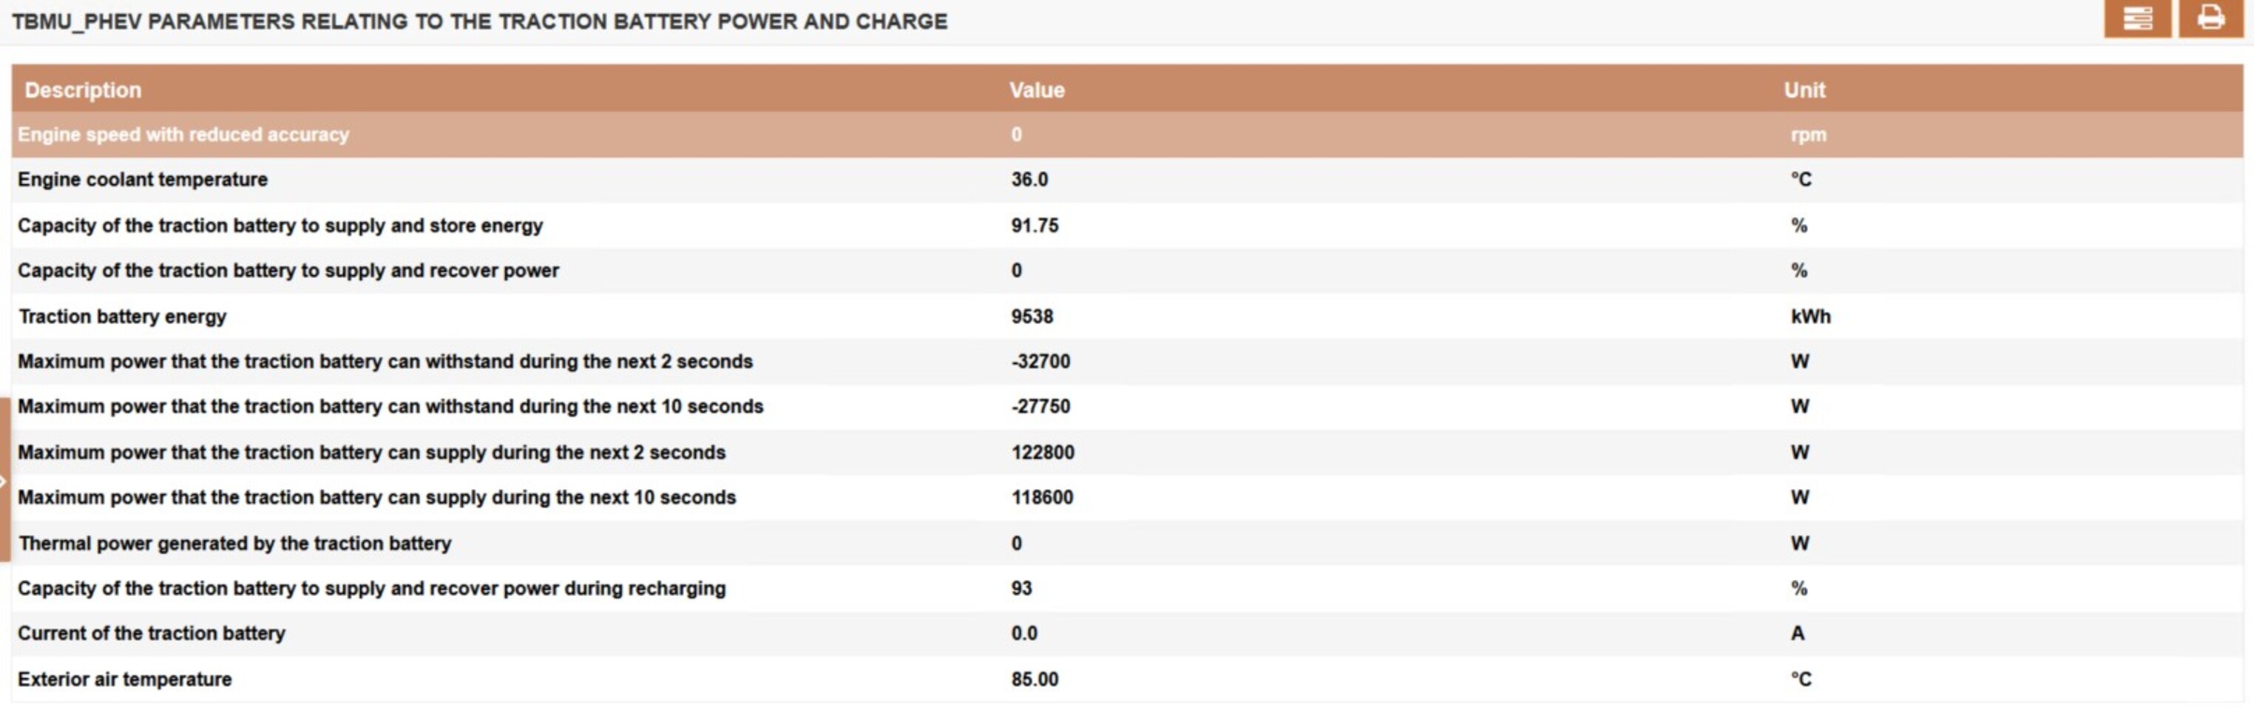Select capacity to supply and recover power during recharging
Viewport: 2254px width, 710px height.
(372, 588)
